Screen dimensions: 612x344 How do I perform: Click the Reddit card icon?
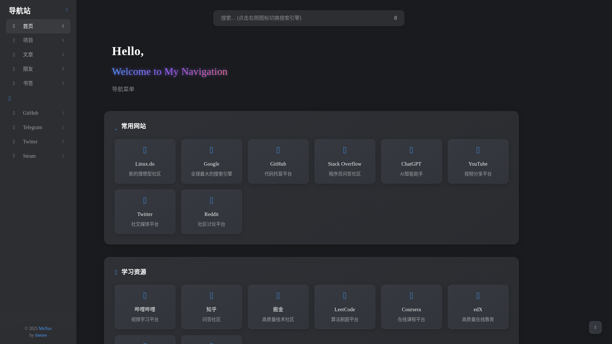tap(212, 200)
